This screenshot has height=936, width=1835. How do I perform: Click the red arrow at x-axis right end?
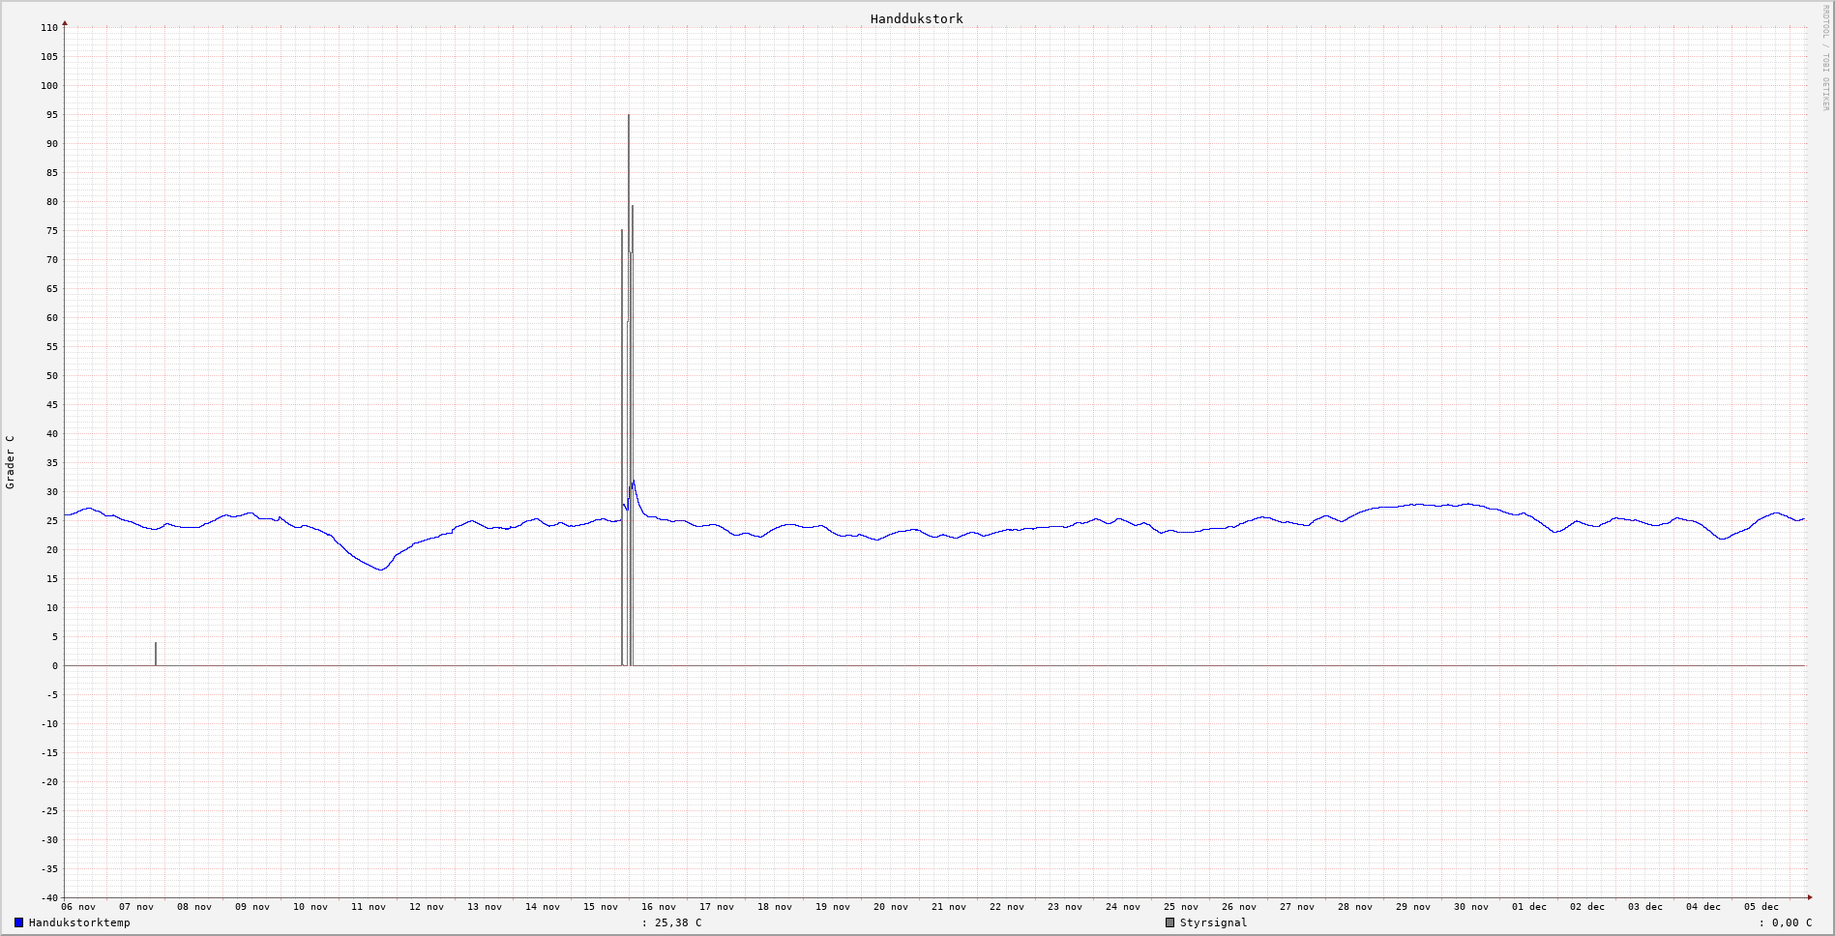click(x=1809, y=897)
